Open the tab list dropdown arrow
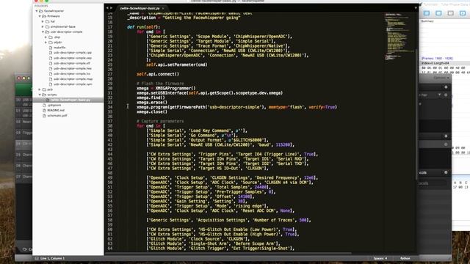This screenshot has height=264, width=470. pos(416,8)
